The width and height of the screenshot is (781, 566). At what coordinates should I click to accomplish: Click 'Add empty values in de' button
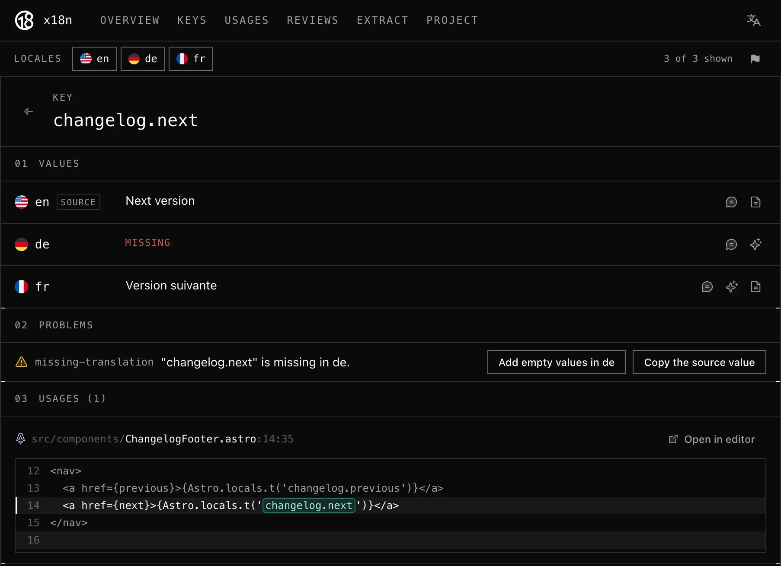click(x=556, y=362)
